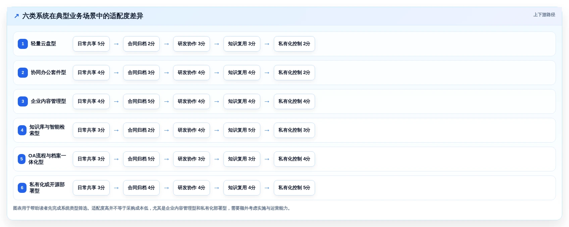Click 私有化控制 4分 in the OA流程与档案一体化型 row
Viewport: 569px width, 227px height.
click(294, 159)
